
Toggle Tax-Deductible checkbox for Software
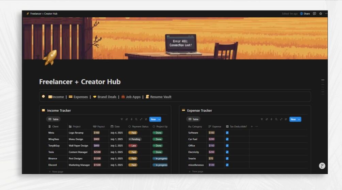tap(227, 133)
